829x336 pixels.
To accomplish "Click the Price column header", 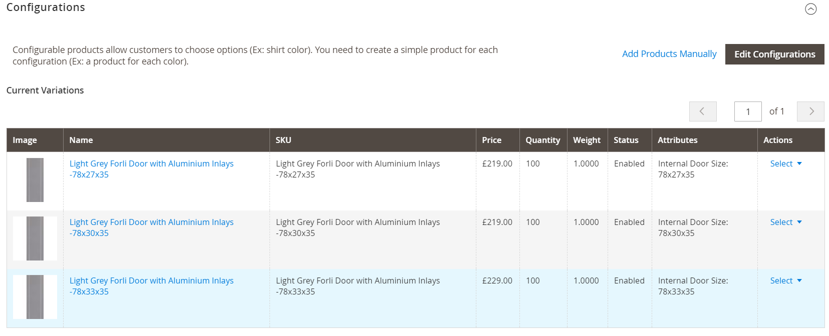I will (x=492, y=140).
